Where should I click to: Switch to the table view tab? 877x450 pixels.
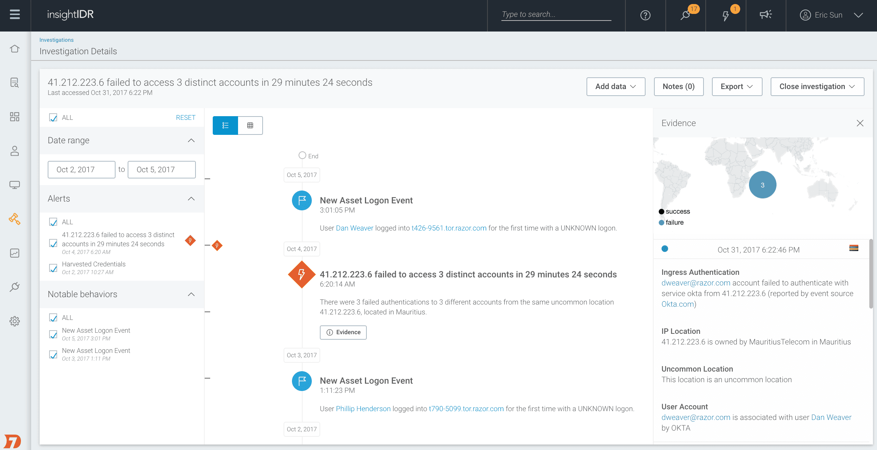click(x=250, y=125)
